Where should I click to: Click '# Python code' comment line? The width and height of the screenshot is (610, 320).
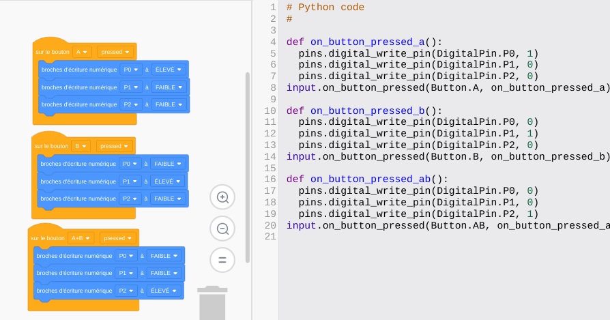click(325, 8)
